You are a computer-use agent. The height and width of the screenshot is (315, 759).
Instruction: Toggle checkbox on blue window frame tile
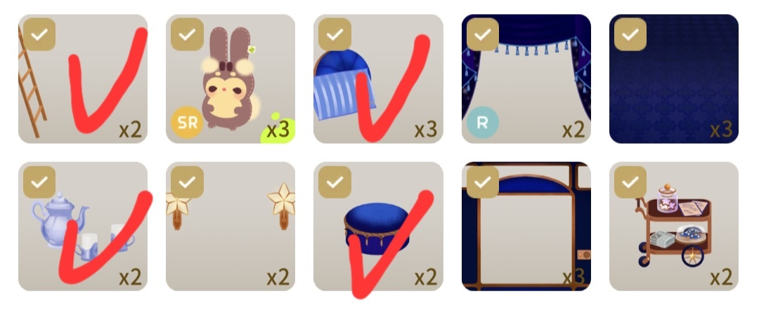(483, 182)
